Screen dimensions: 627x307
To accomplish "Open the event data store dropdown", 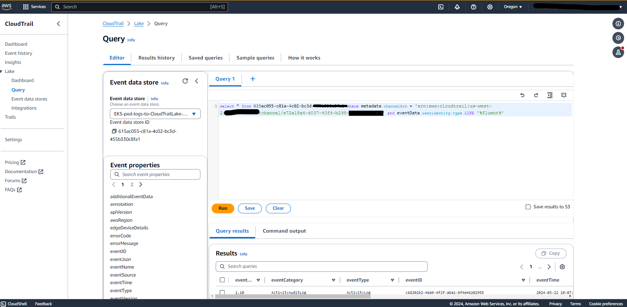I will pyautogui.click(x=155, y=114).
